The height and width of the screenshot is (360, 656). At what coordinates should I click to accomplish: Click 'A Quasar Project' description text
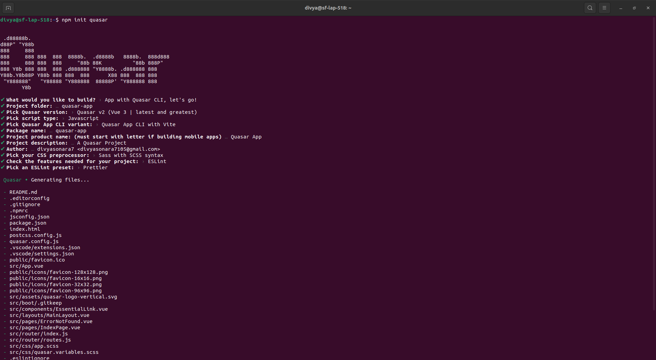101,143
